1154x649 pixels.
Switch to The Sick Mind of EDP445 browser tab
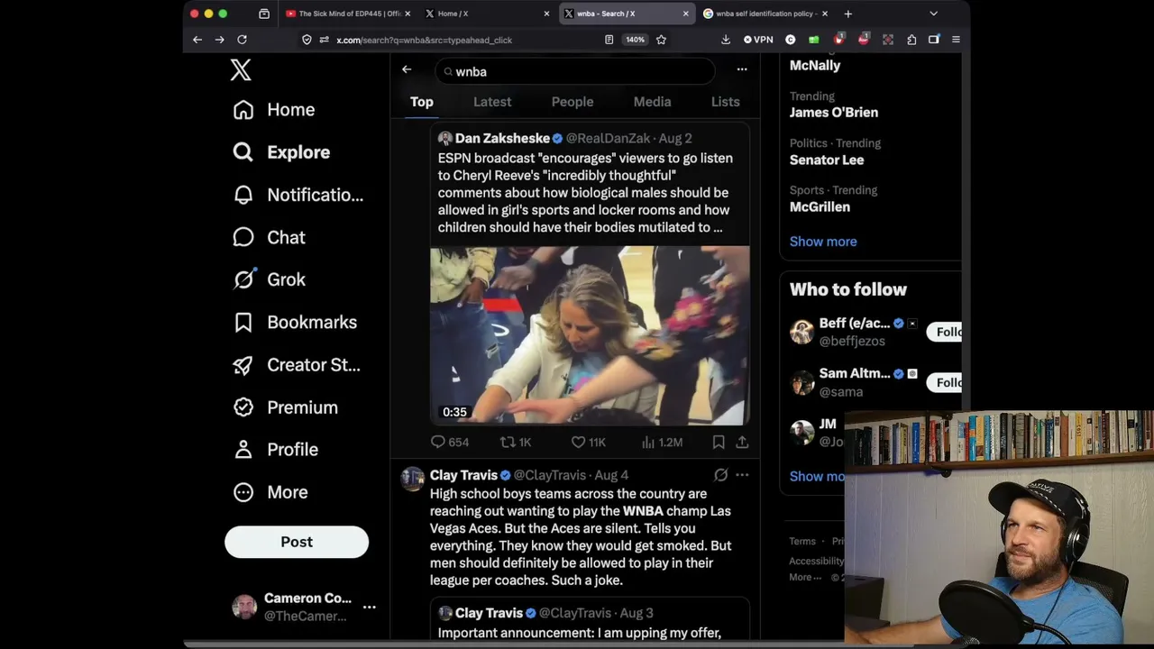[347, 14]
